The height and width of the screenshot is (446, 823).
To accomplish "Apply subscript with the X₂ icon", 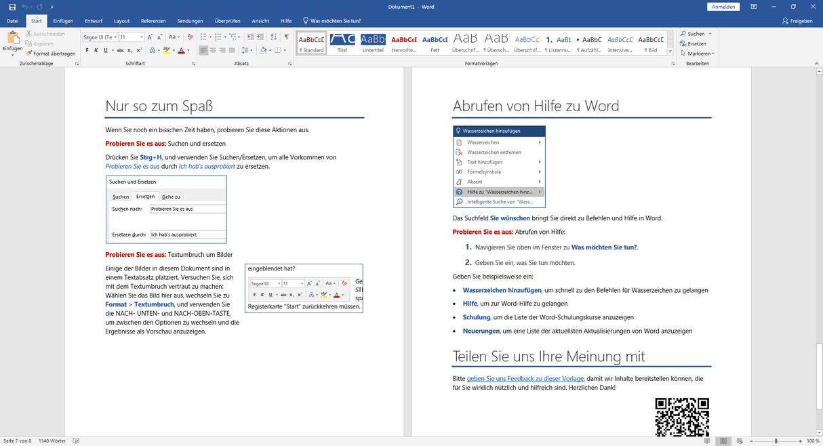I will 129,50.
